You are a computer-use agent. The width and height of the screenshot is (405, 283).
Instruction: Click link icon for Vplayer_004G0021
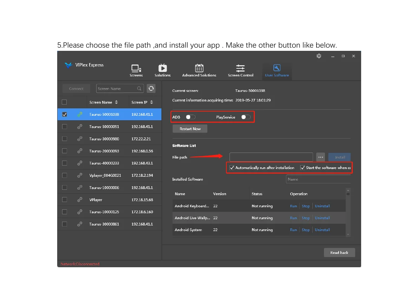click(x=80, y=175)
